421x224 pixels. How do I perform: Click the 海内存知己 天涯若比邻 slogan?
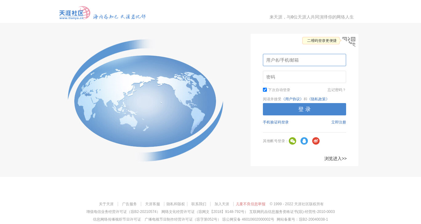(x=120, y=17)
